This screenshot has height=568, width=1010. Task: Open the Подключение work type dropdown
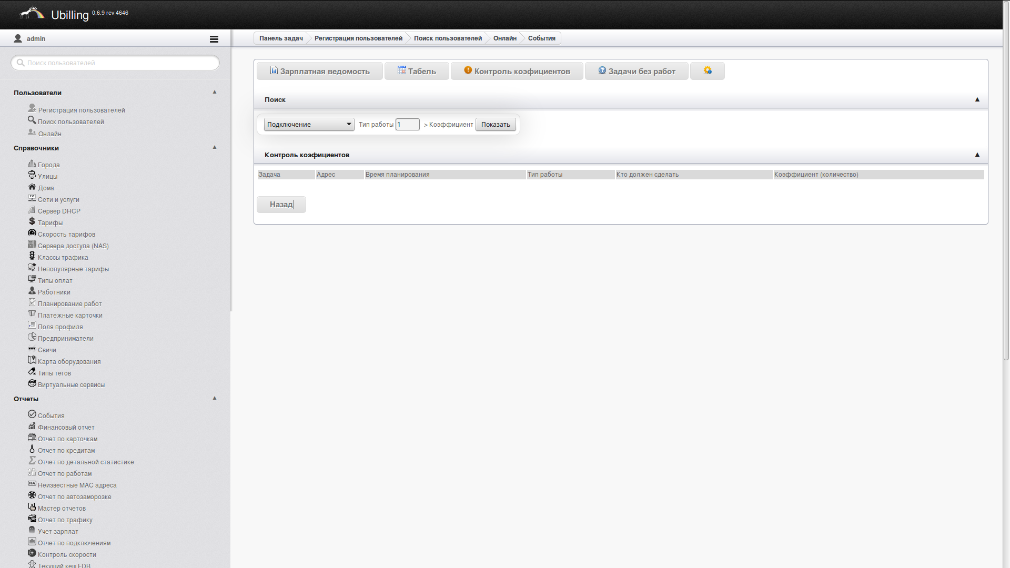click(309, 125)
